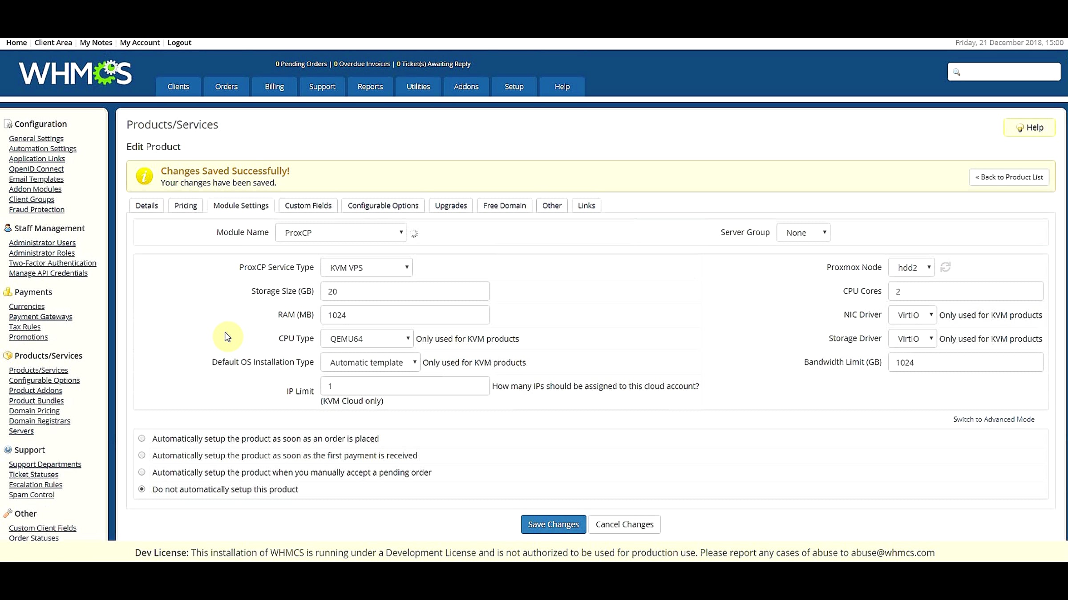Open the Setup menu

pos(514,87)
